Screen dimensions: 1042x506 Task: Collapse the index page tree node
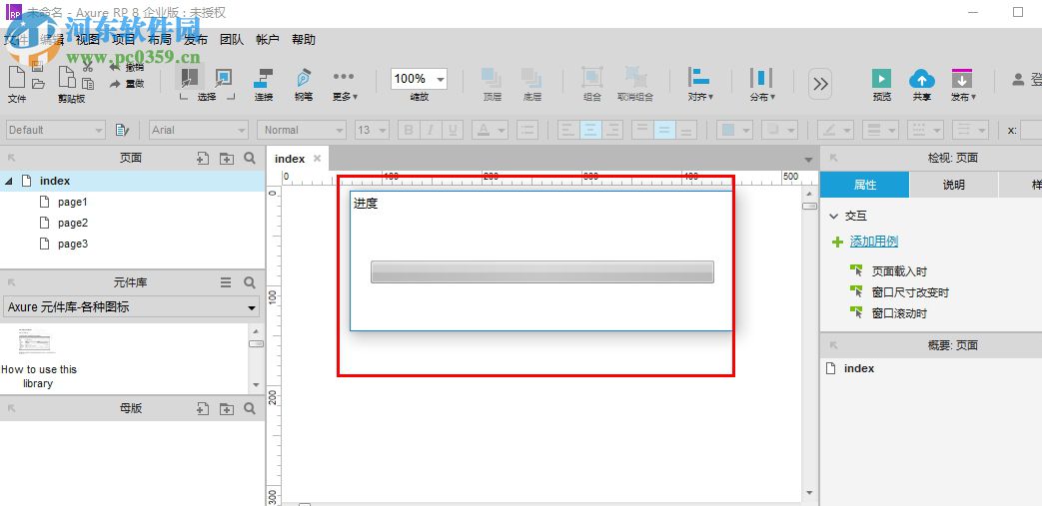9,181
